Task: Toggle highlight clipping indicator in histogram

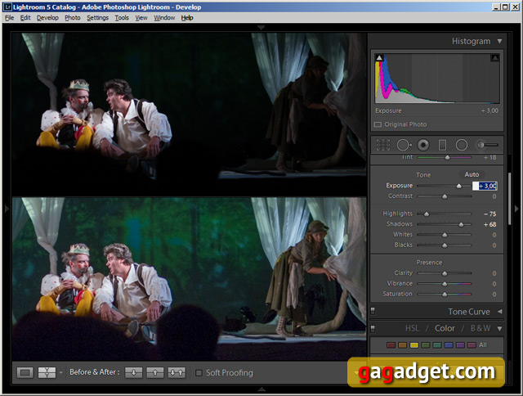Action: point(495,58)
